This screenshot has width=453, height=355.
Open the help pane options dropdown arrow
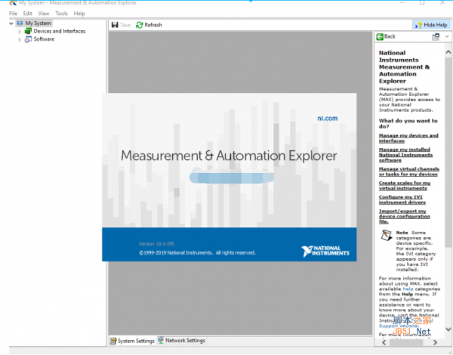[x=447, y=37]
